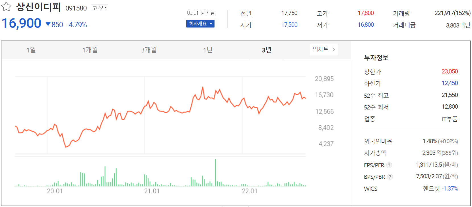Click the 52주 최고 value 21,550
Image resolution: width=472 pixels, height=207 pixels.
(x=450, y=95)
